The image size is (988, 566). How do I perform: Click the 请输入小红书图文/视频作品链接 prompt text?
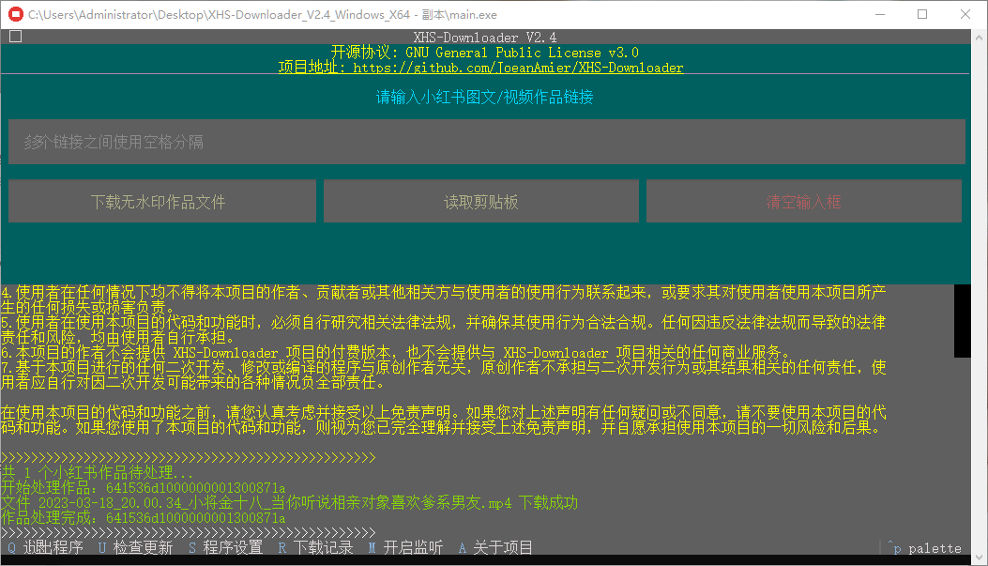[484, 97]
